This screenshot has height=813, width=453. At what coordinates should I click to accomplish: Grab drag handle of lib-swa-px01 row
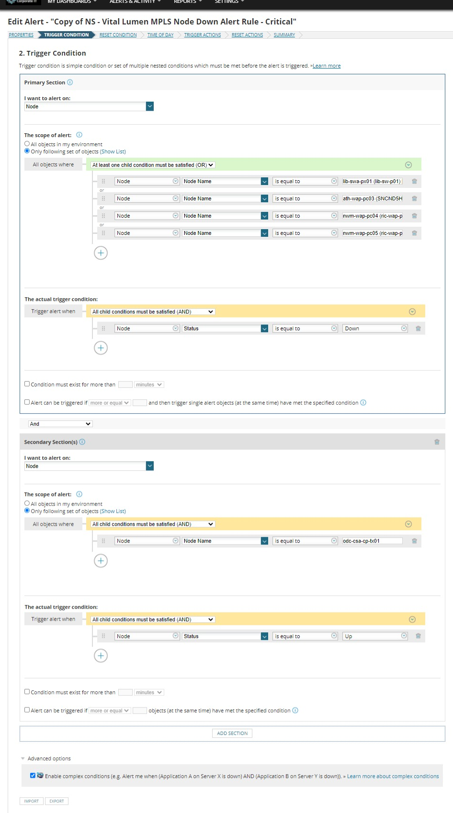click(103, 181)
